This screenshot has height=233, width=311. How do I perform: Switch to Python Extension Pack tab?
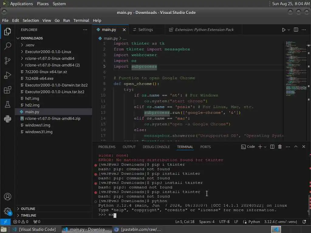(x=204, y=30)
